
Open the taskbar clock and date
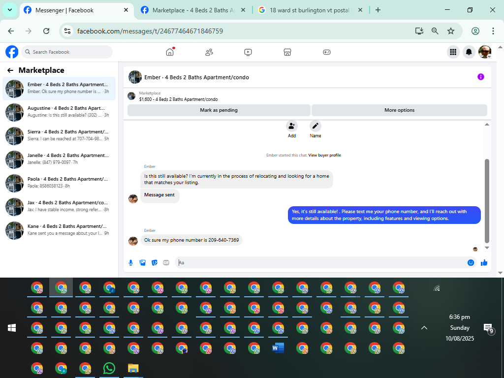point(460,328)
